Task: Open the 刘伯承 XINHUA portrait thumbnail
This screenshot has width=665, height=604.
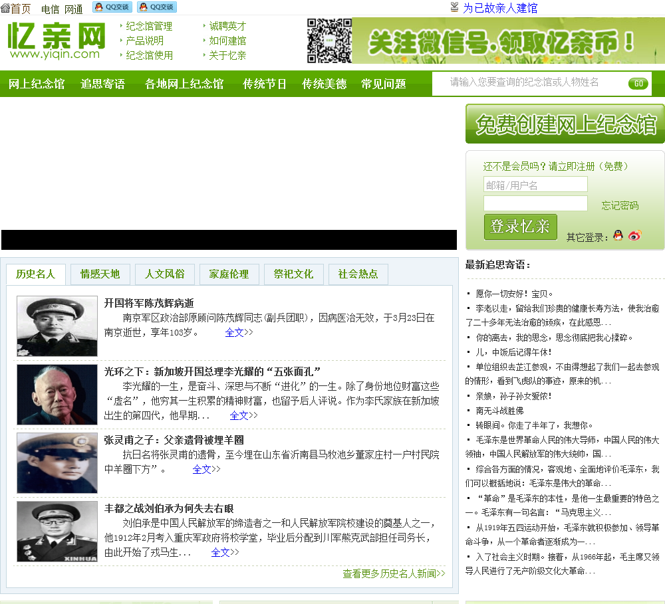Action: click(57, 532)
